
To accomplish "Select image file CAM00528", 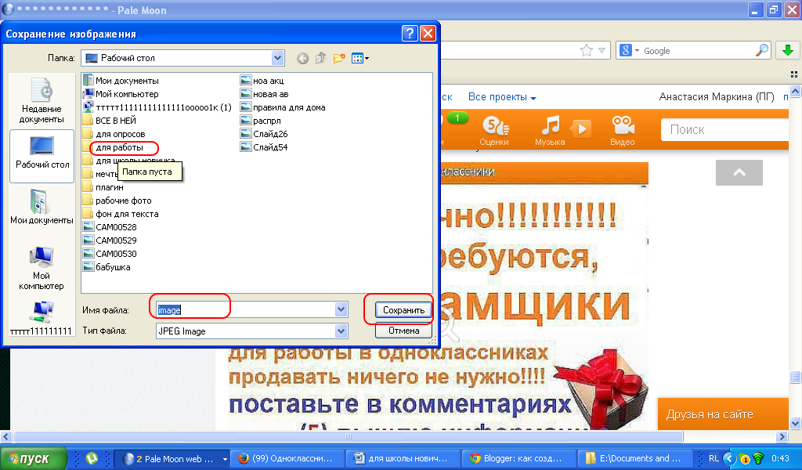I will [x=110, y=227].
